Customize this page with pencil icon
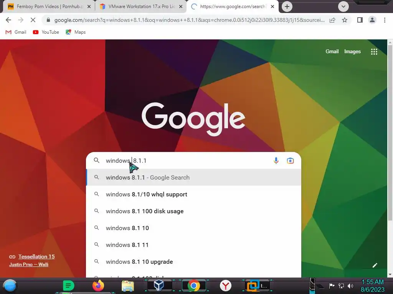The width and height of the screenshot is (393, 294). [375, 265]
